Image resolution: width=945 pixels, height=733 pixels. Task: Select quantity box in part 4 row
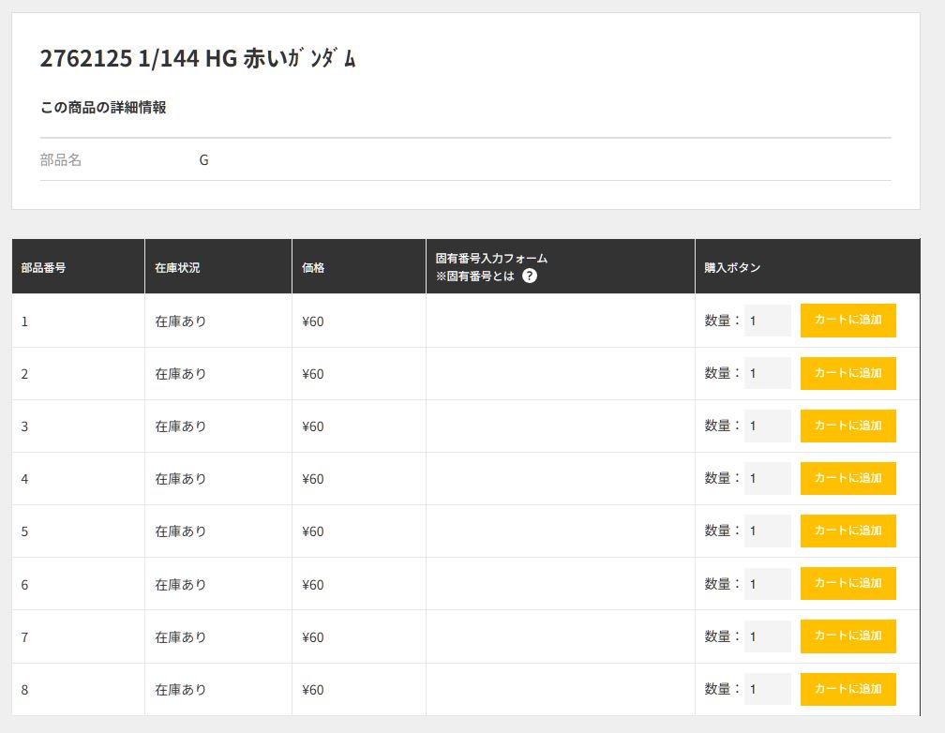pos(767,478)
